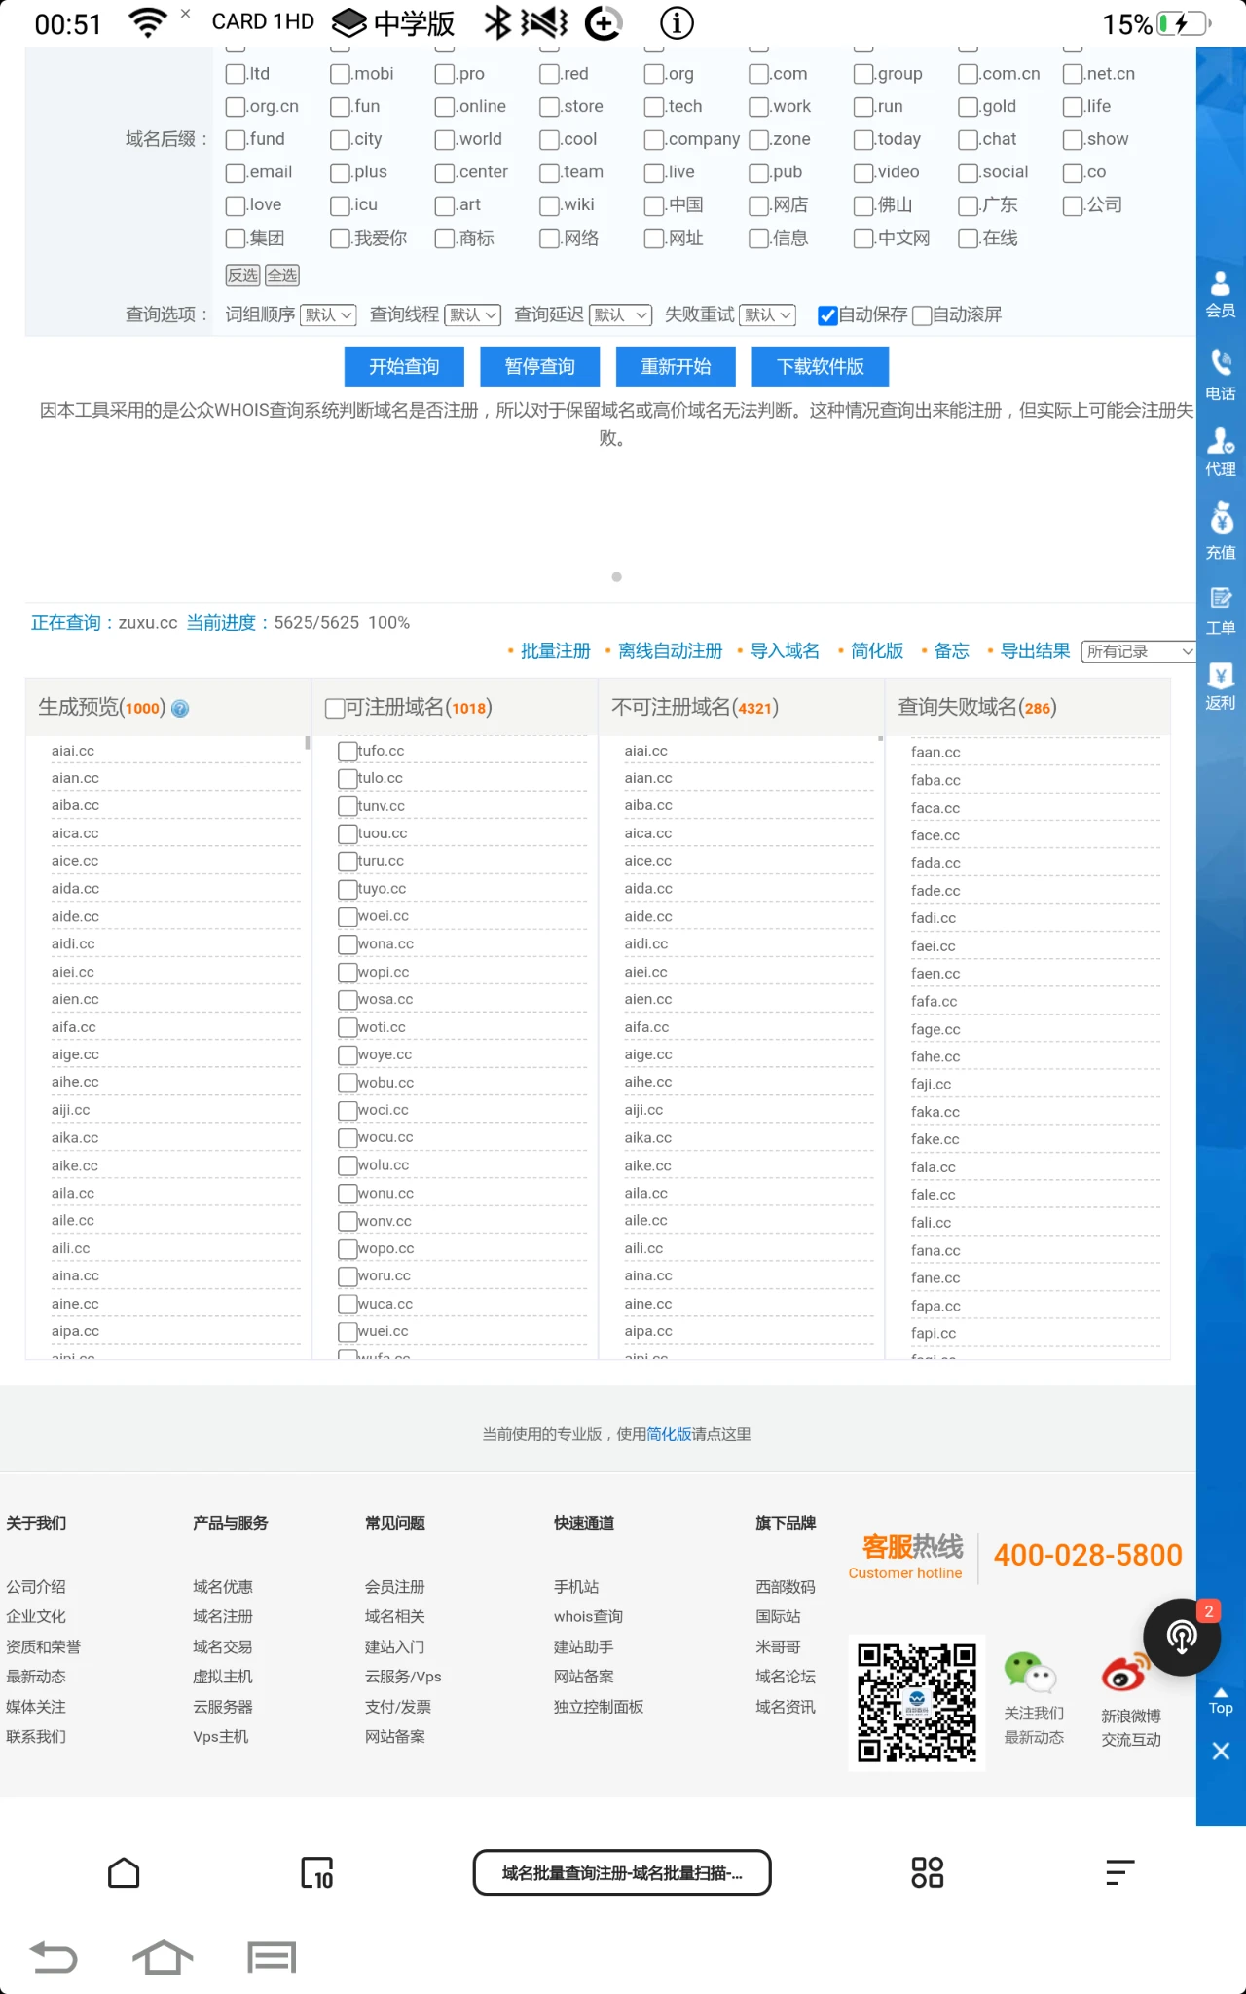
Task: Click the 下载软件版 button
Action: (820, 366)
